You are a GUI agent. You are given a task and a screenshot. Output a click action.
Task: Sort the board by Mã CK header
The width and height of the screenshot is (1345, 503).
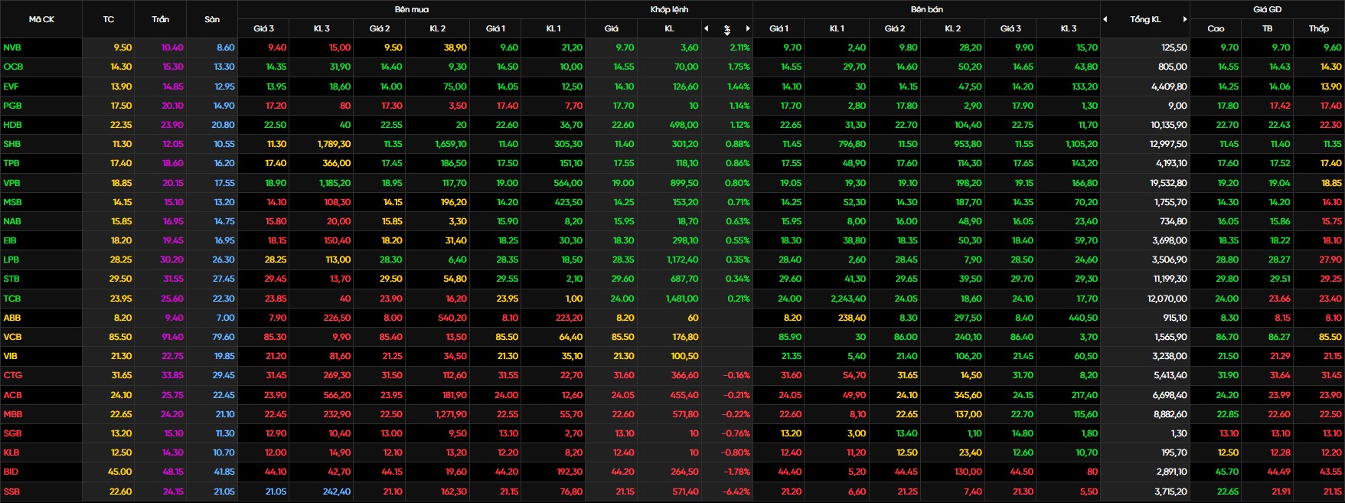tap(41, 19)
